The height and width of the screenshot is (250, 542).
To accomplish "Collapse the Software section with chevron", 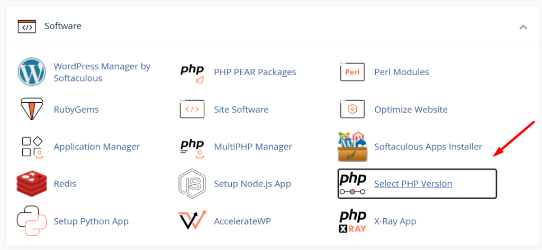I will pyautogui.click(x=523, y=27).
